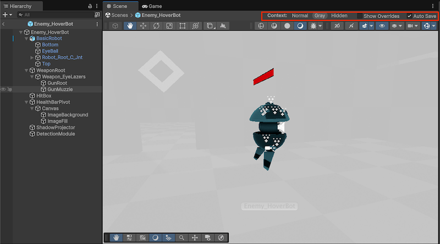Click Scenes in the breadcrumb bar

[119, 15]
